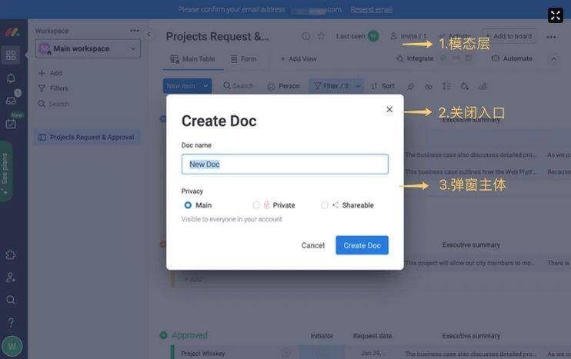Open the help question mark icon

pyautogui.click(x=11, y=322)
